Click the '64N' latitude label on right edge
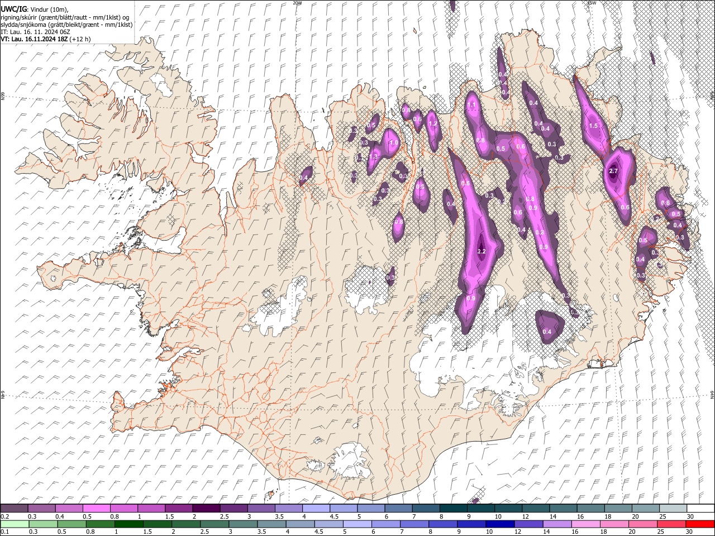 click(x=712, y=394)
